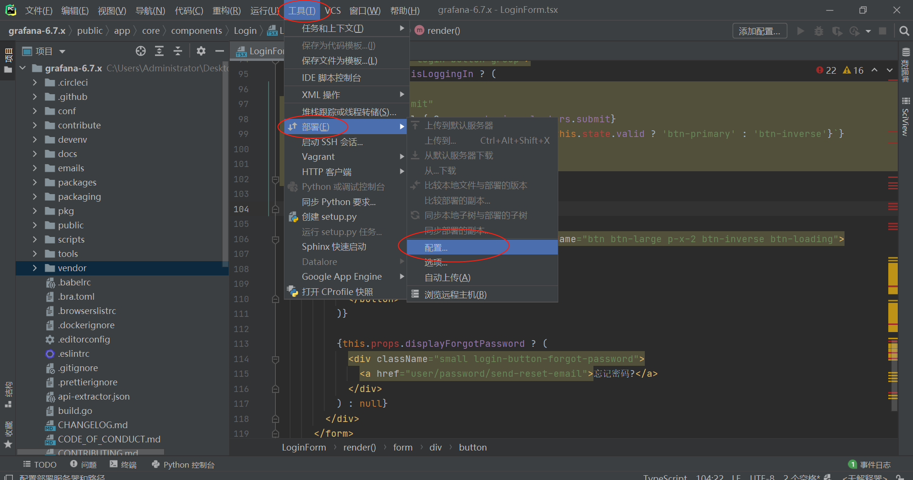Click the error count indicator 22
913x480 pixels.
tap(826, 70)
